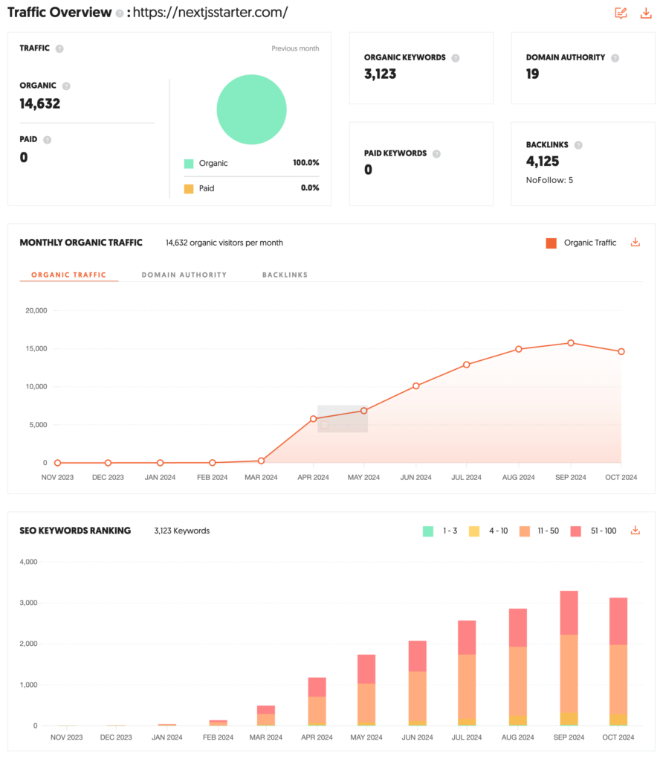The height and width of the screenshot is (762, 663).
Task: Toggle the 1 - 3 ranking legend item
Action: click(x=440, y=531)
